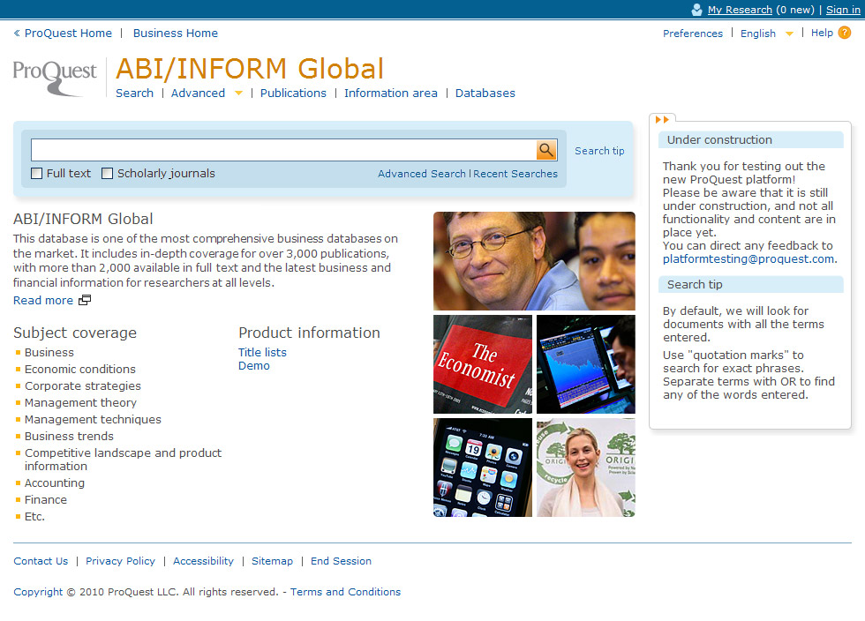The height and width of the screenshot is (621, 865).
Task: Email platformtesting@proquest.com link
Action: point(748,258)
